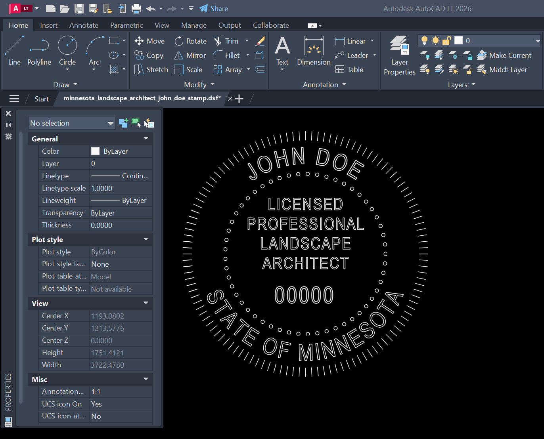Collapse the View properties section
This screenshot has height=439, width=544.
click(146, 303)
